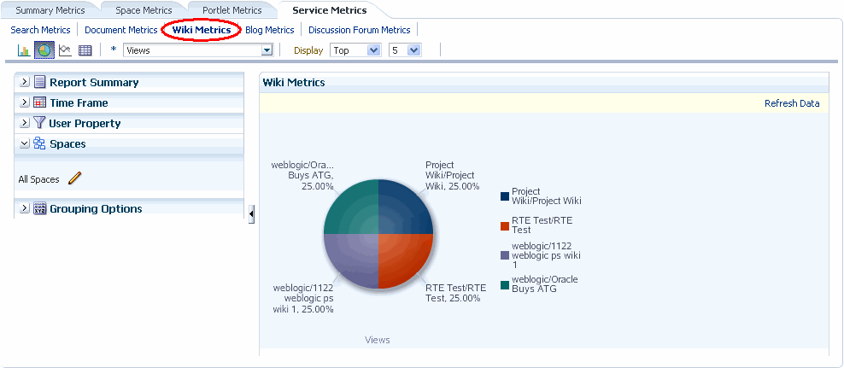This screenshot has width=844, height=368.
Task: Click the Views caption below the chart
Action: [x=378, y=340]
